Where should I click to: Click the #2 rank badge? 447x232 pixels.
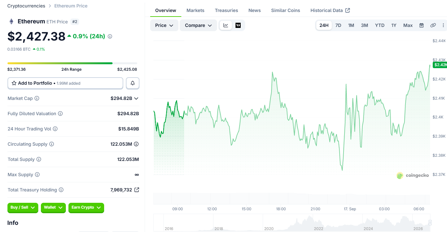(75, 22)
